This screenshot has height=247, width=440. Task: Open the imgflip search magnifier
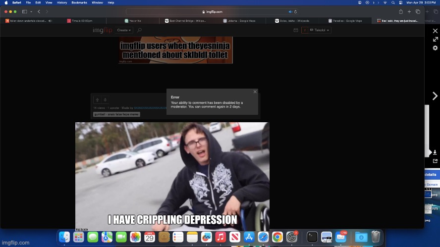139,30
